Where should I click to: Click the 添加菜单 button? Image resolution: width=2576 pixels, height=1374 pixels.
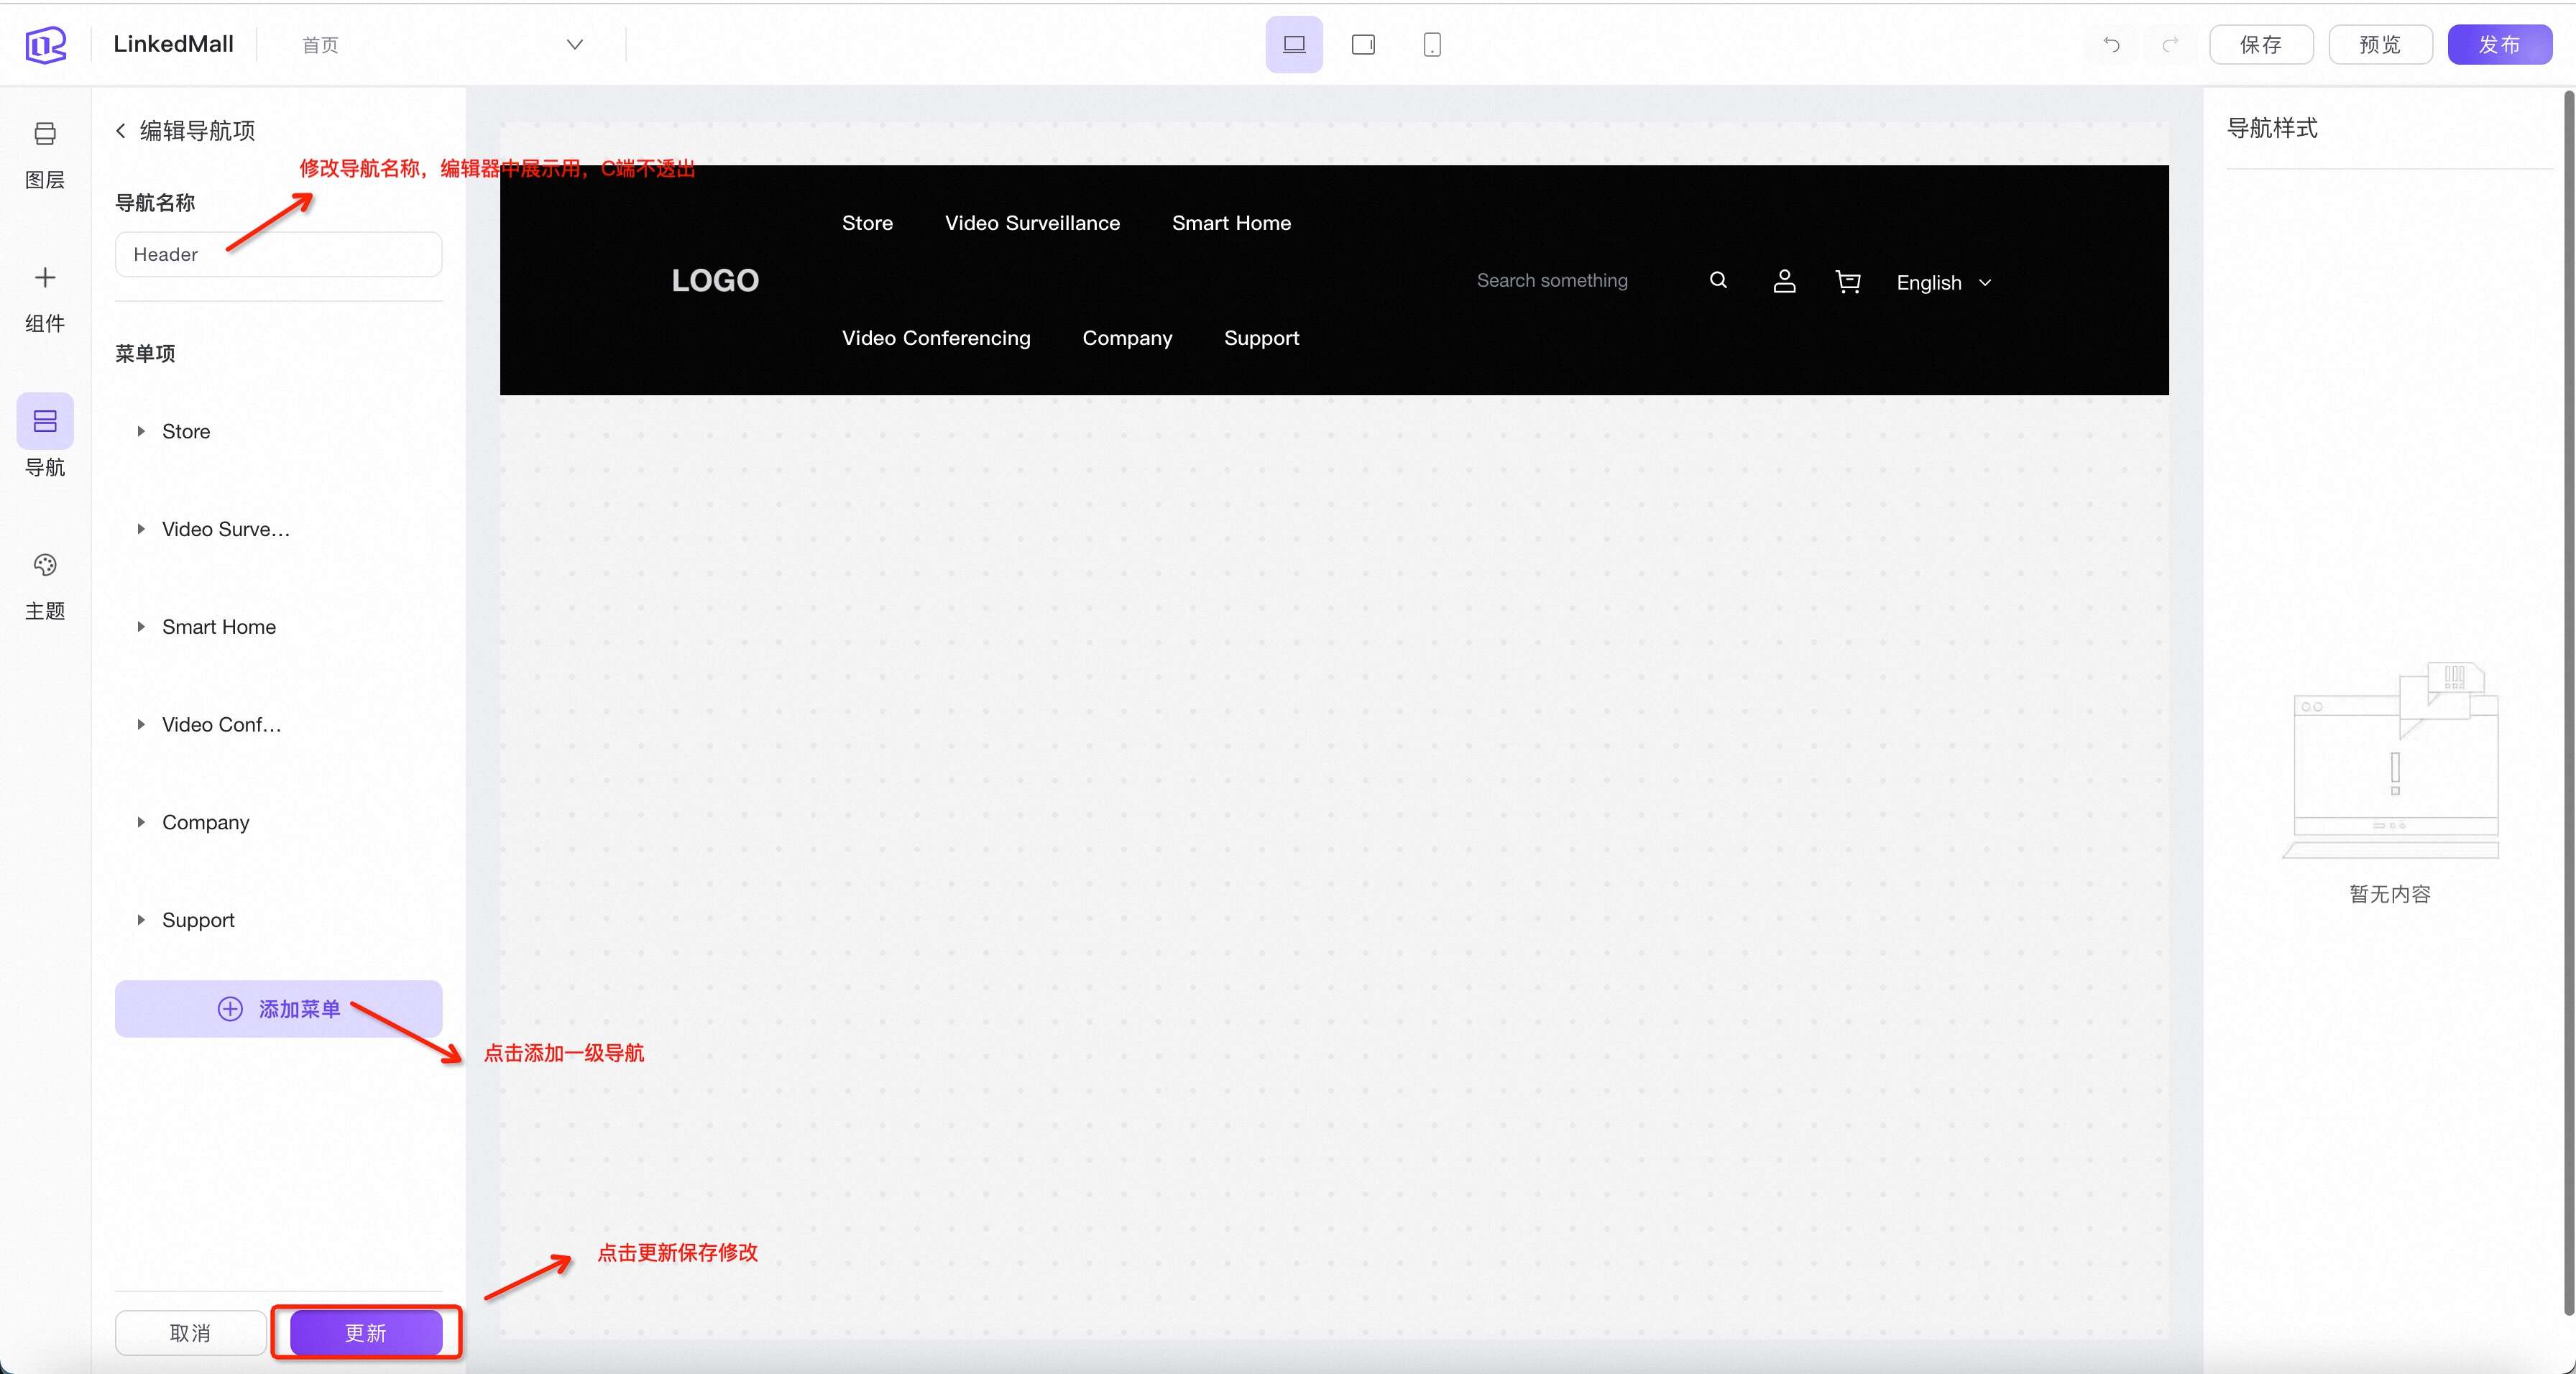coord(278,1008)
